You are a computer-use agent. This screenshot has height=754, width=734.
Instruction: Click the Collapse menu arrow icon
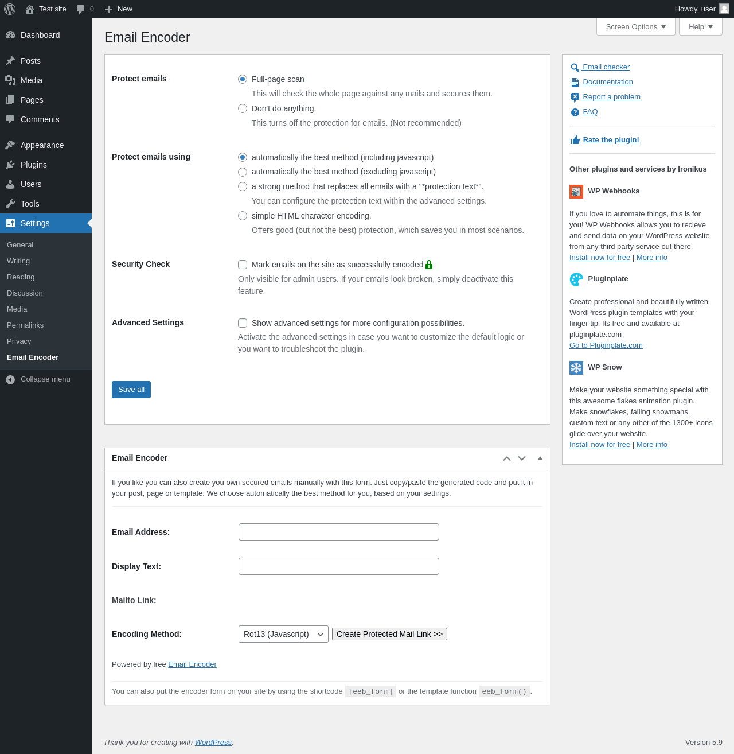pos(10,379)
